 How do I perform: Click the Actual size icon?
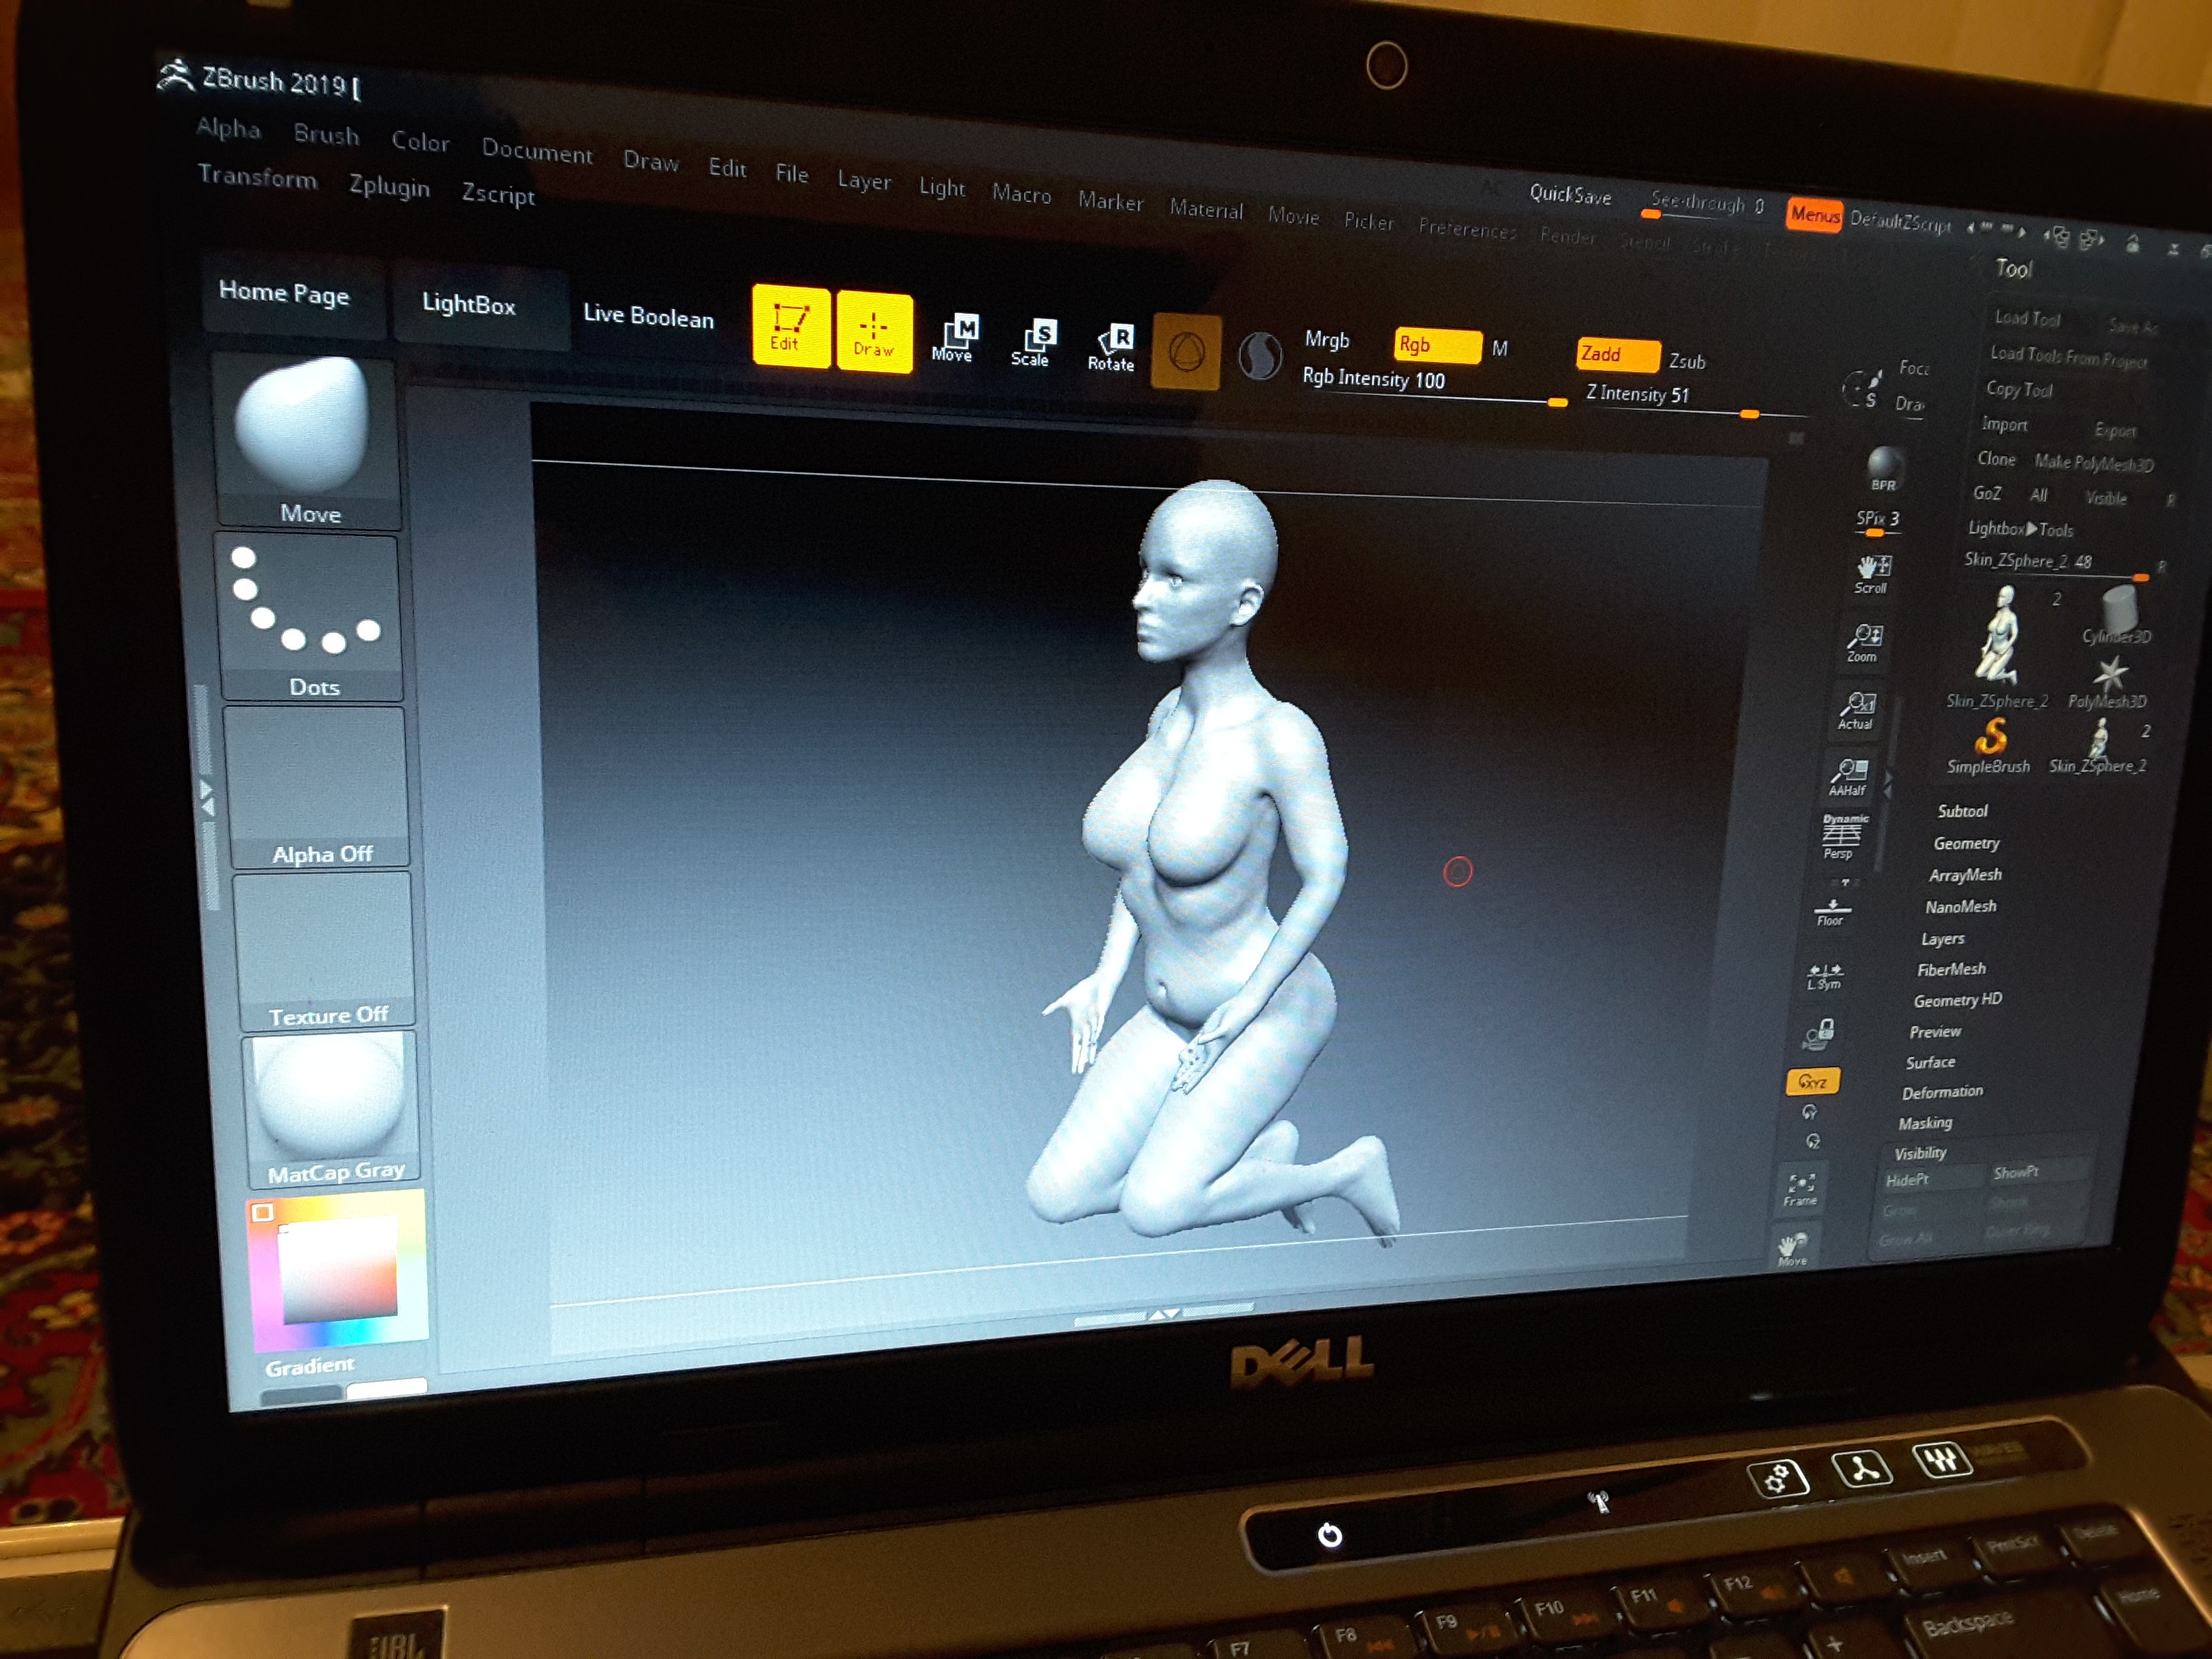pyautogui.click(x=1856, y=711)
